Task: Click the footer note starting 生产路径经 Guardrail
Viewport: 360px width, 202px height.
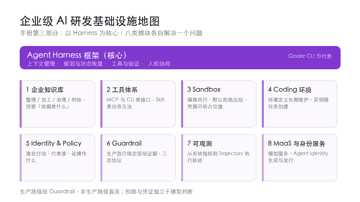Action: (106, 192)
